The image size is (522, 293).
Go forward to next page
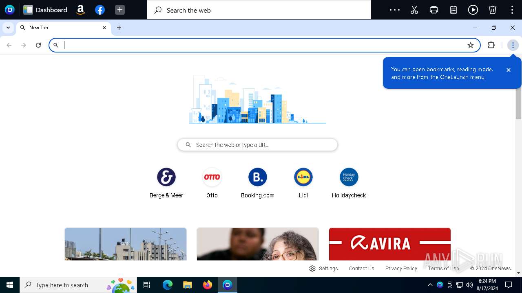click(x=24, y=45)
